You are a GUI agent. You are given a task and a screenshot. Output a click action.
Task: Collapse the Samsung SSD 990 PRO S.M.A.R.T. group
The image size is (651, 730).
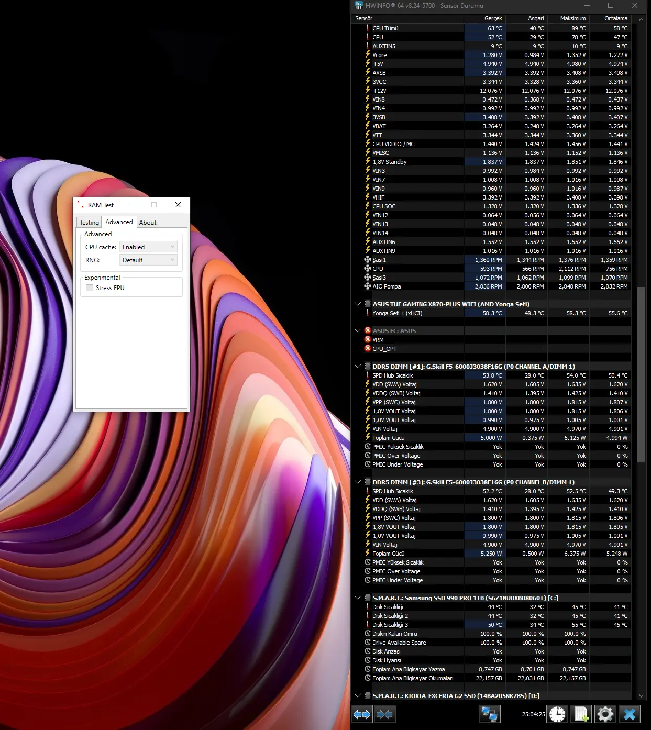[x=358, y=598]
